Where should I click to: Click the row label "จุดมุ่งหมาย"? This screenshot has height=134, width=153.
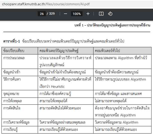(11, 94)
